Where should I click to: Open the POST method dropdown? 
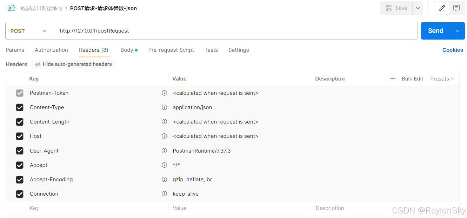pos(29,31)
